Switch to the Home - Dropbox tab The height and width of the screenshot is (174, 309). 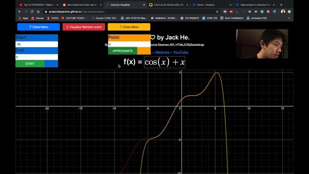point(211,5)
